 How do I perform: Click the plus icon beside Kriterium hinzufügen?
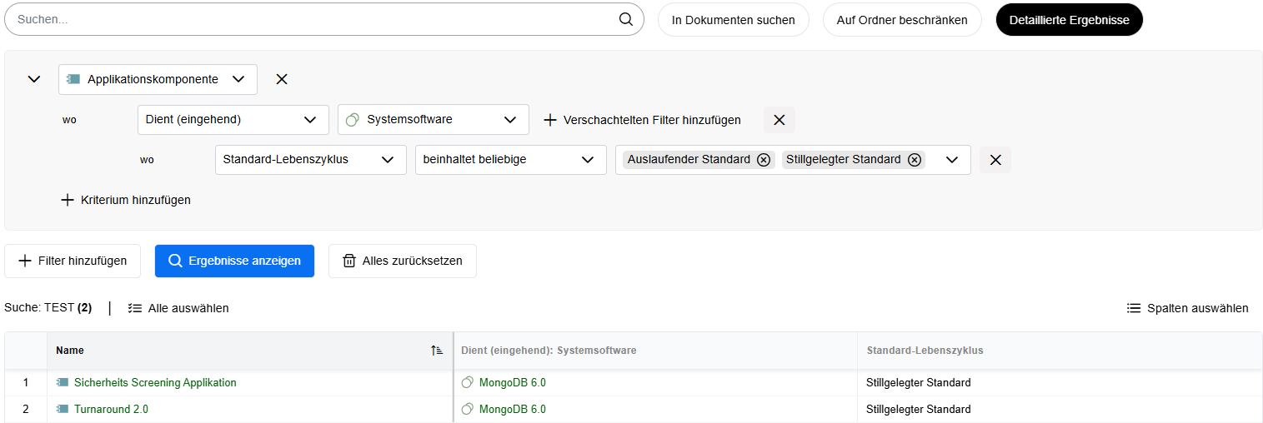pos(68,200)
